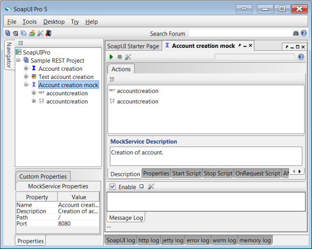Viewport: 312px width, 249px height.
Task: Click the SoapUI logo in title bar
Action: click(8, 9)
